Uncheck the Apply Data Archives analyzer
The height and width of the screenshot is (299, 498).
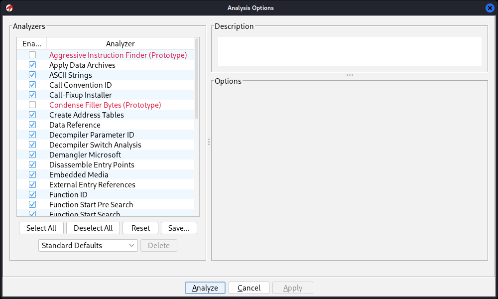[x=32, y=65]
